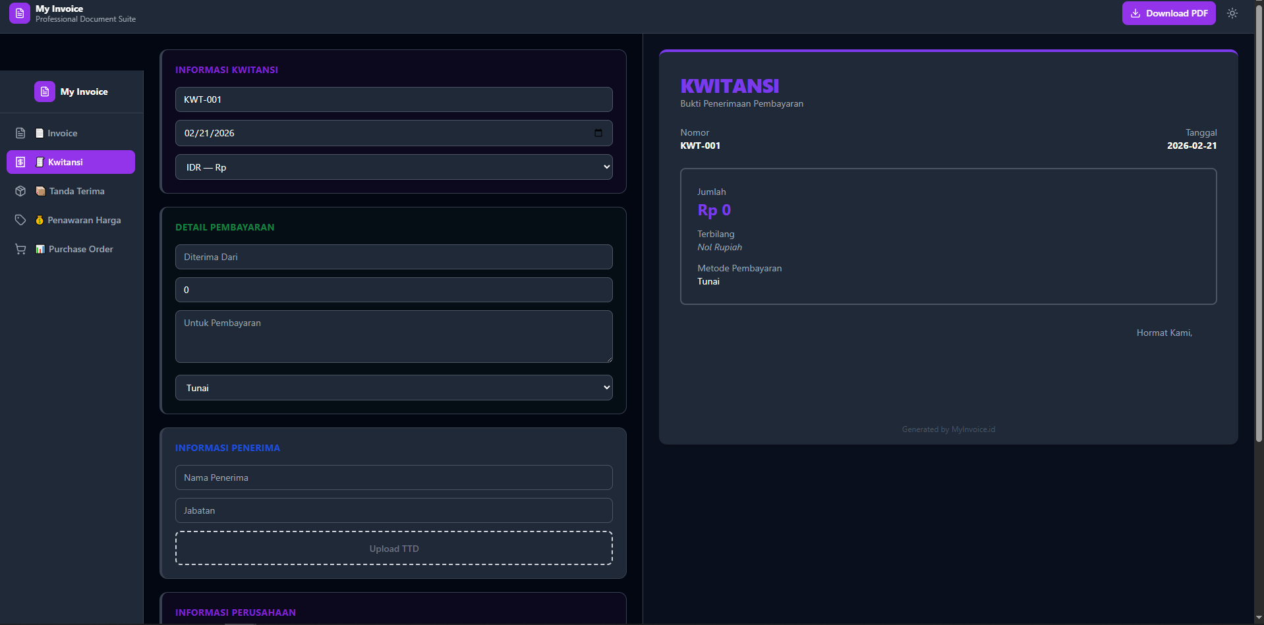Viewport: 1264px width, 625px height.
Task: Click the box emoji in Tanda Terima
Action: [40, 191]
